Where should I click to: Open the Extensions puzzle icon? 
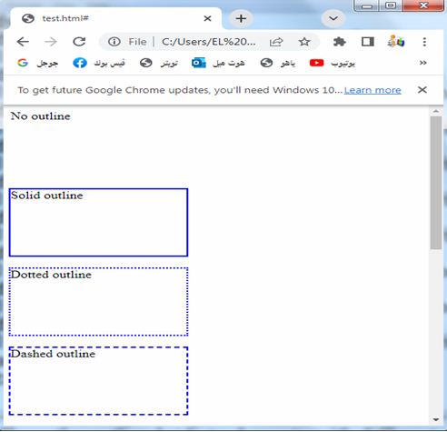point(340,42)
